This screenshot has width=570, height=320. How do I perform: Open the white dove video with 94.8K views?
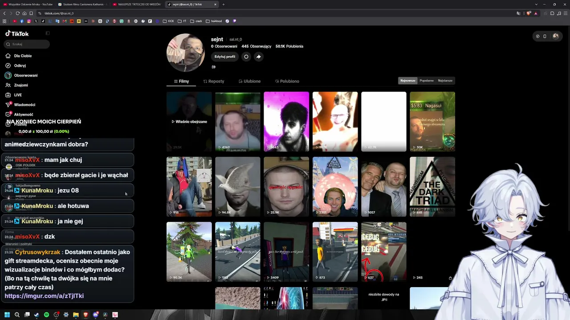(238, 187)
